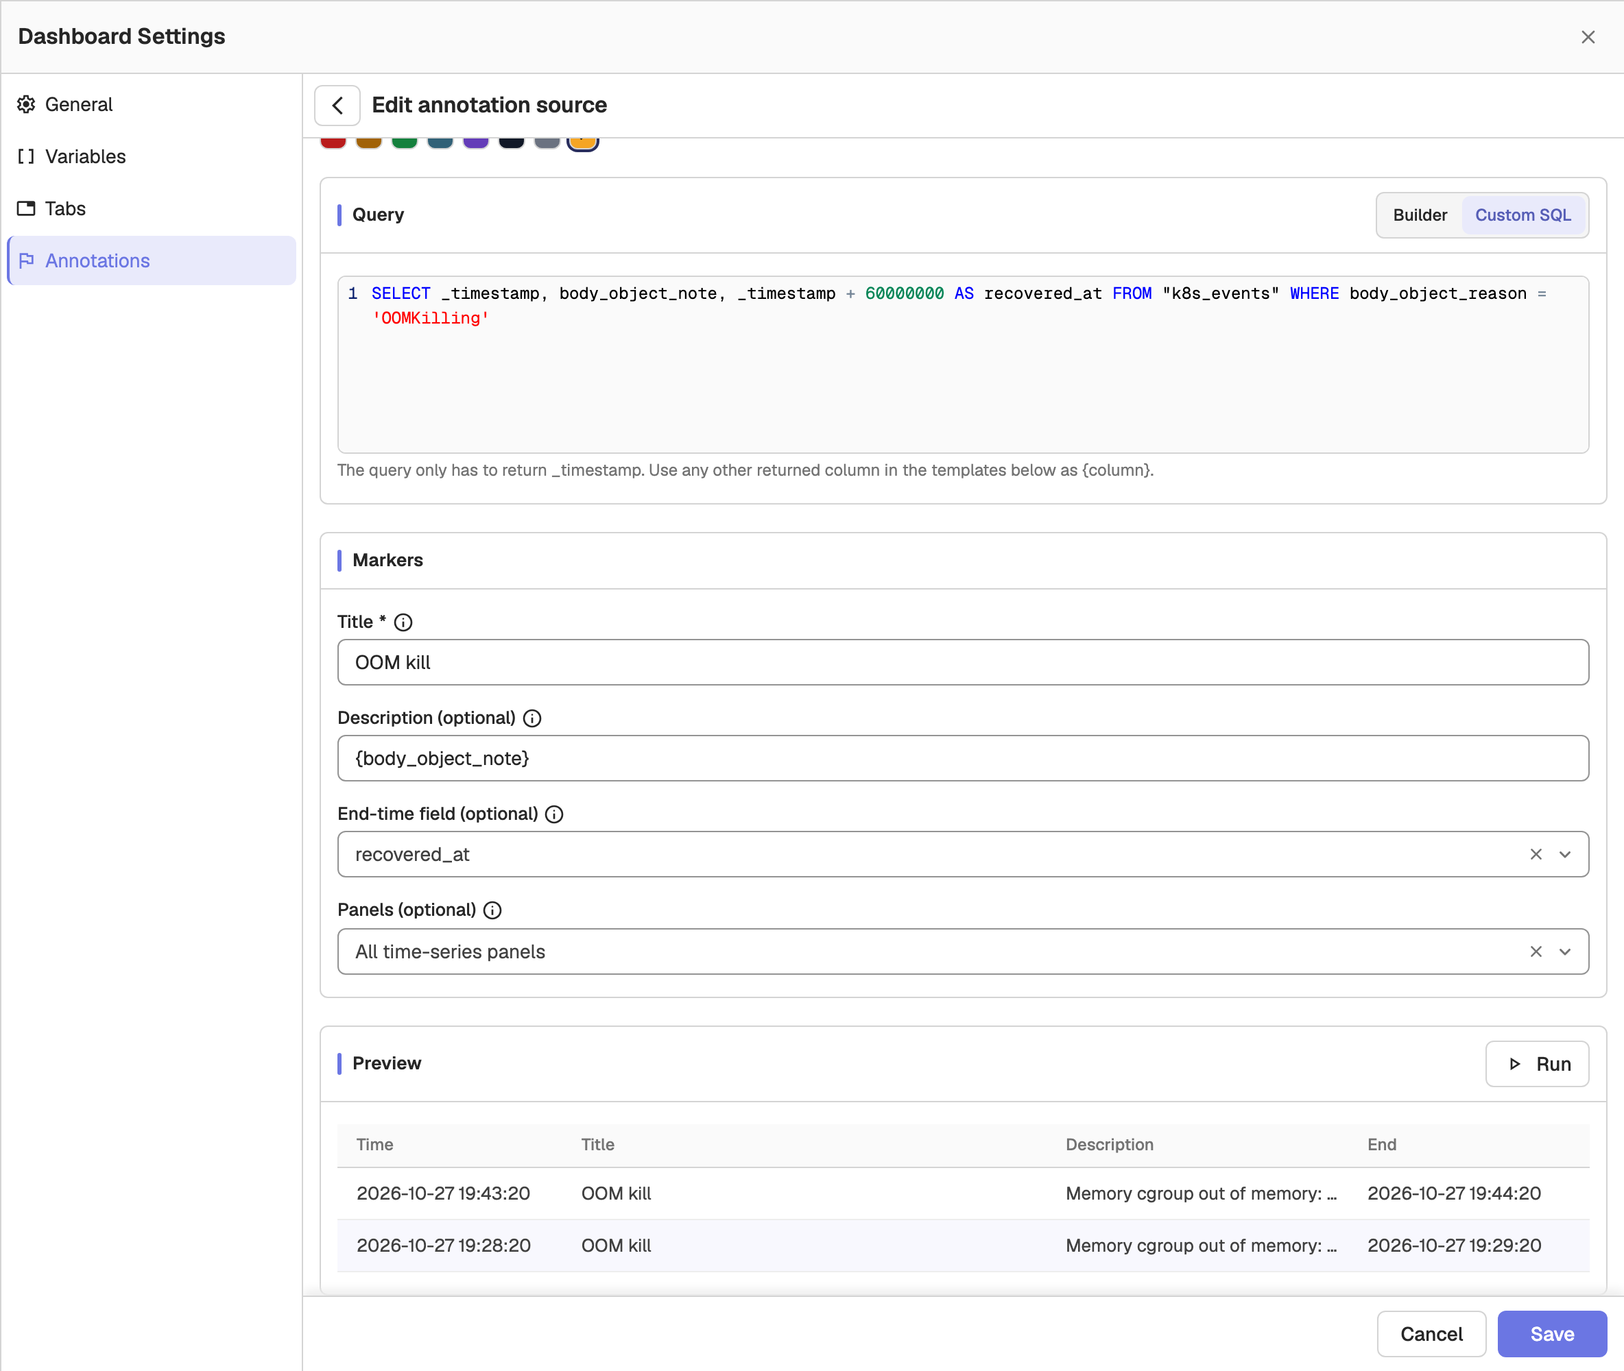The width and height of the screenshot is (1624, 1371).
Task: Click the End value 2026-10-27 19:29:20
Action: (1454, 1245)
